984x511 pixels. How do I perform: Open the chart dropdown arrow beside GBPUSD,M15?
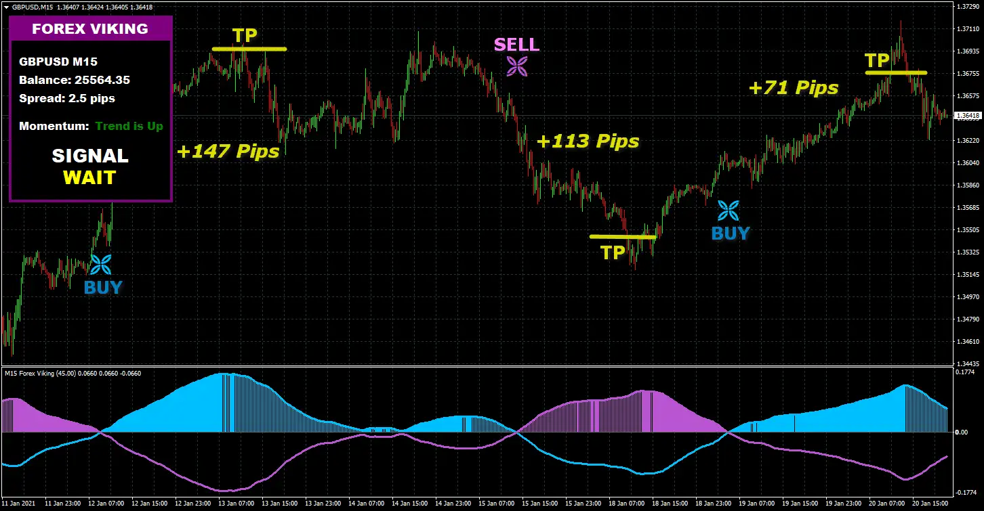[6, 6]
